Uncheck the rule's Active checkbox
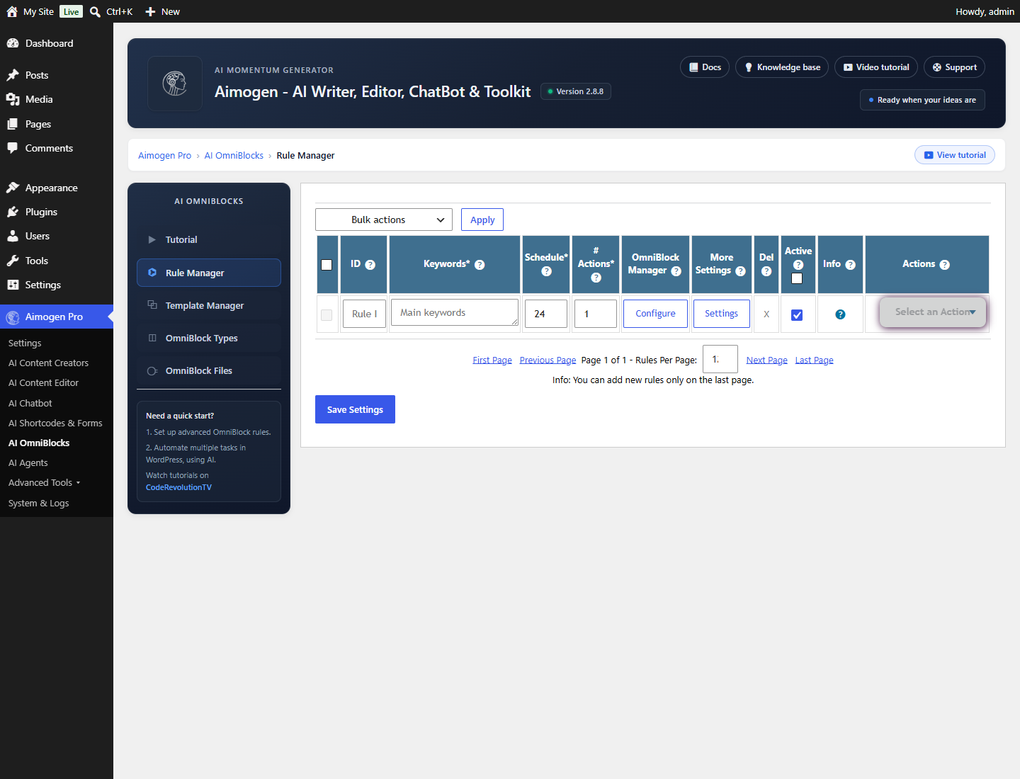Screen dimensions: 1020x779 797,315
